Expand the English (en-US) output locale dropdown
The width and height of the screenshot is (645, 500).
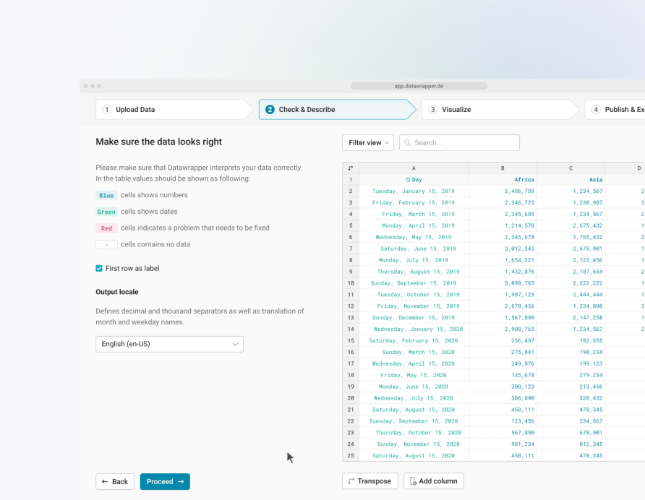coord(169,344)
